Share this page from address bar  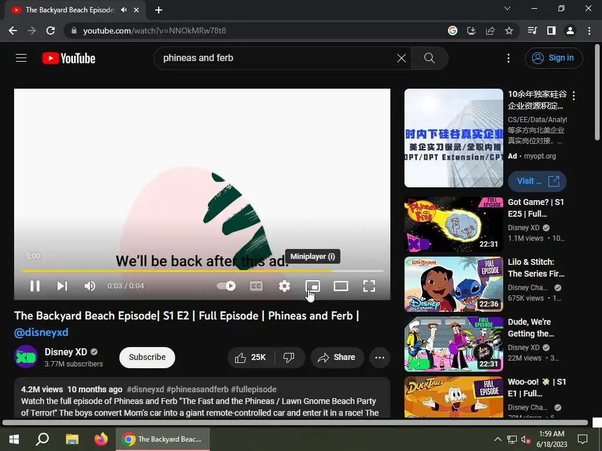[490, 31]
